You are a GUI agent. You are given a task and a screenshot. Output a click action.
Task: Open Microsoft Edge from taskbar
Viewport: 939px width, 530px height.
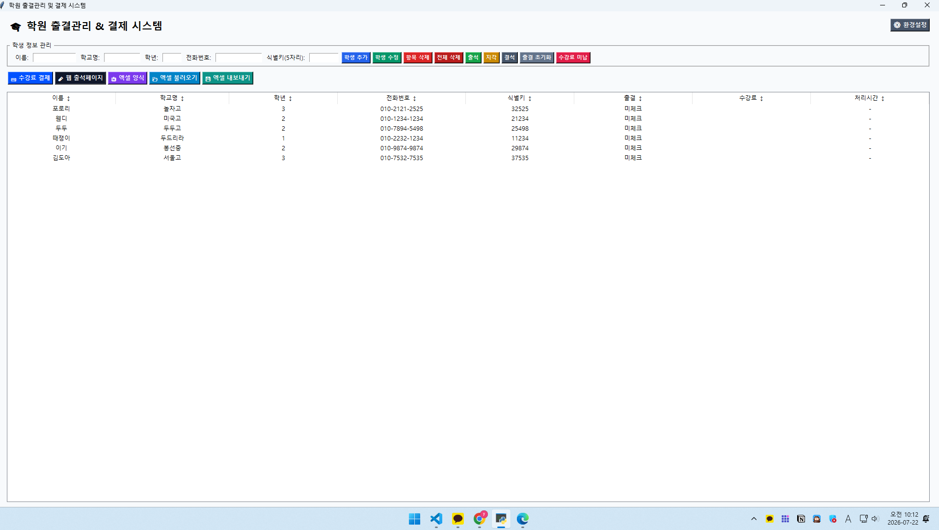[522, 519]
